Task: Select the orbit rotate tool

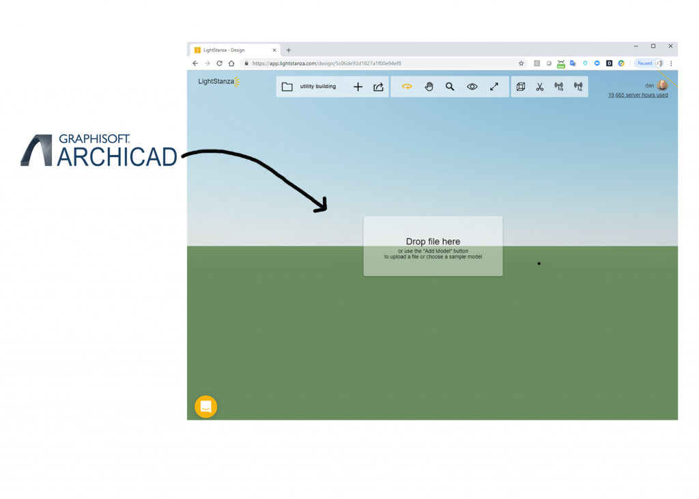Action: [407, 87]
